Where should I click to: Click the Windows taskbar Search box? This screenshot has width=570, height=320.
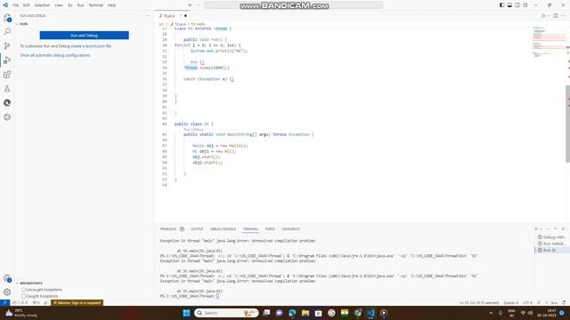tap(226, 313)
